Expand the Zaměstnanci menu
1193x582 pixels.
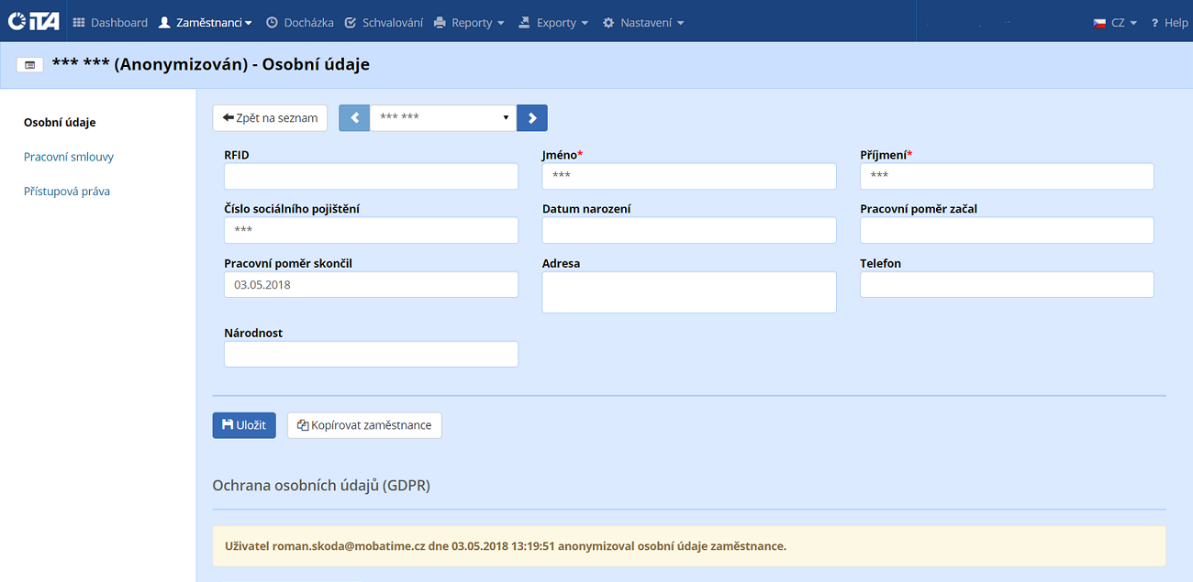point(206,22)
